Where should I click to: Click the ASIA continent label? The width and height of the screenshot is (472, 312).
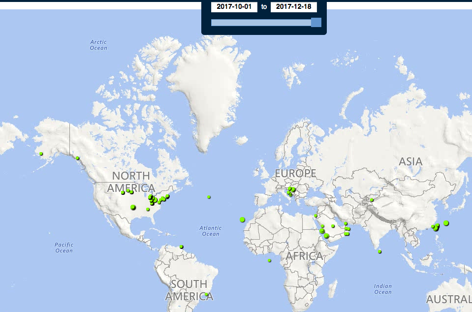point(410,161)
